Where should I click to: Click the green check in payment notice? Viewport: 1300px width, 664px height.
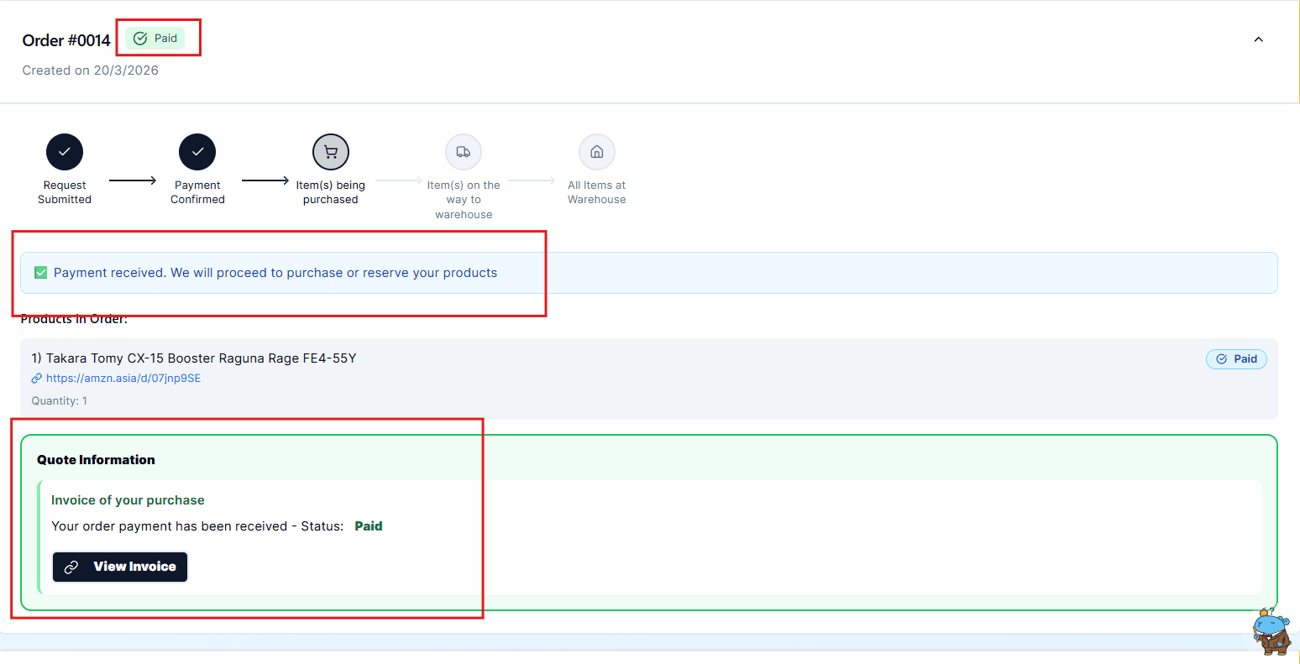pyautogui.click(x=40, y=273)
